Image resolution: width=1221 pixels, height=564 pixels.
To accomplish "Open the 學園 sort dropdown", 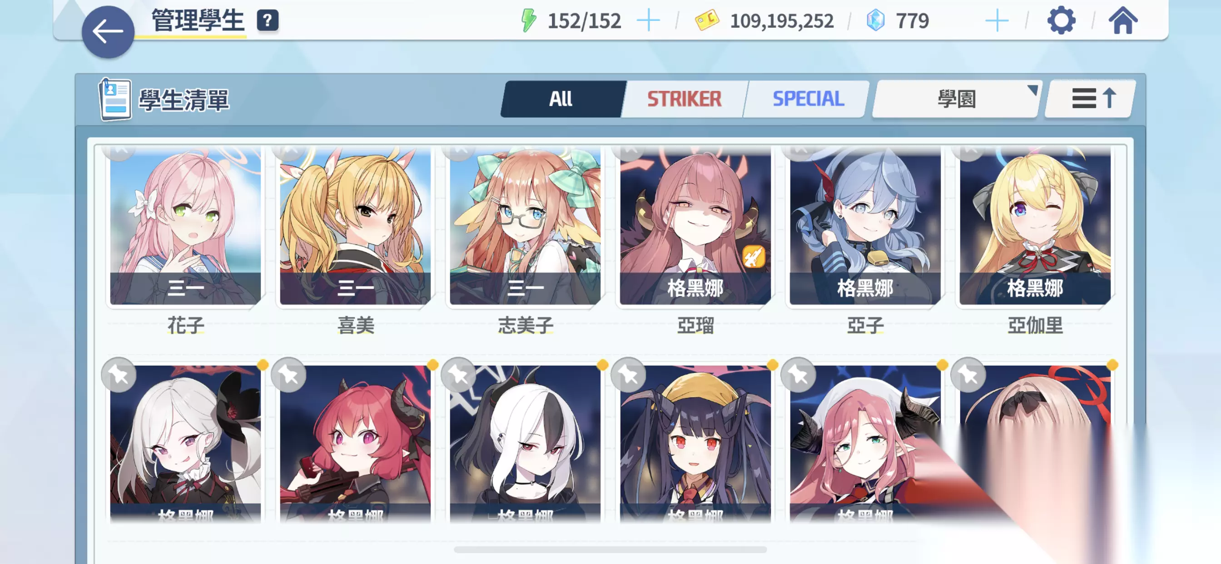I will 956,99.
